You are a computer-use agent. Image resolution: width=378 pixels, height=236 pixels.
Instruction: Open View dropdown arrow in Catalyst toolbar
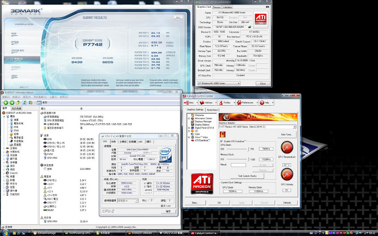click(197, 102)
